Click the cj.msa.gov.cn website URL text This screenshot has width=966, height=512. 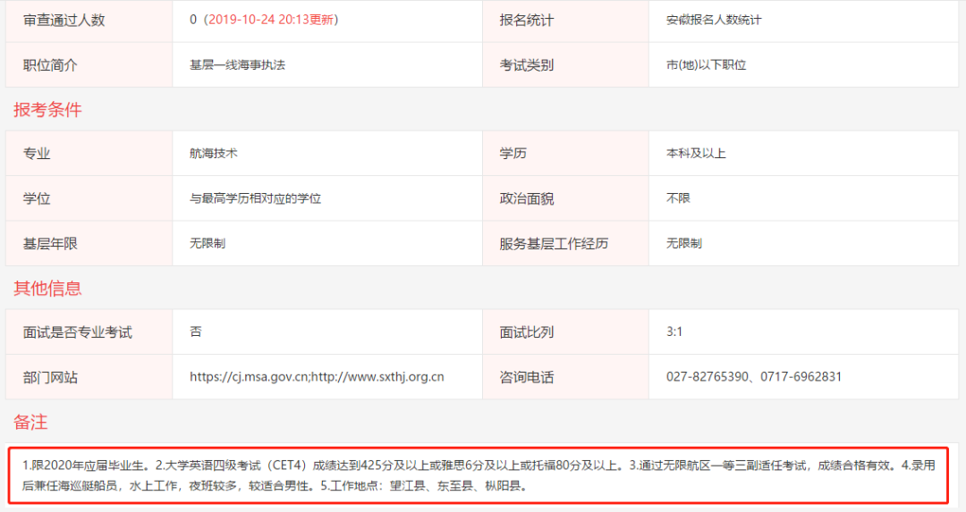pos(249,376)
